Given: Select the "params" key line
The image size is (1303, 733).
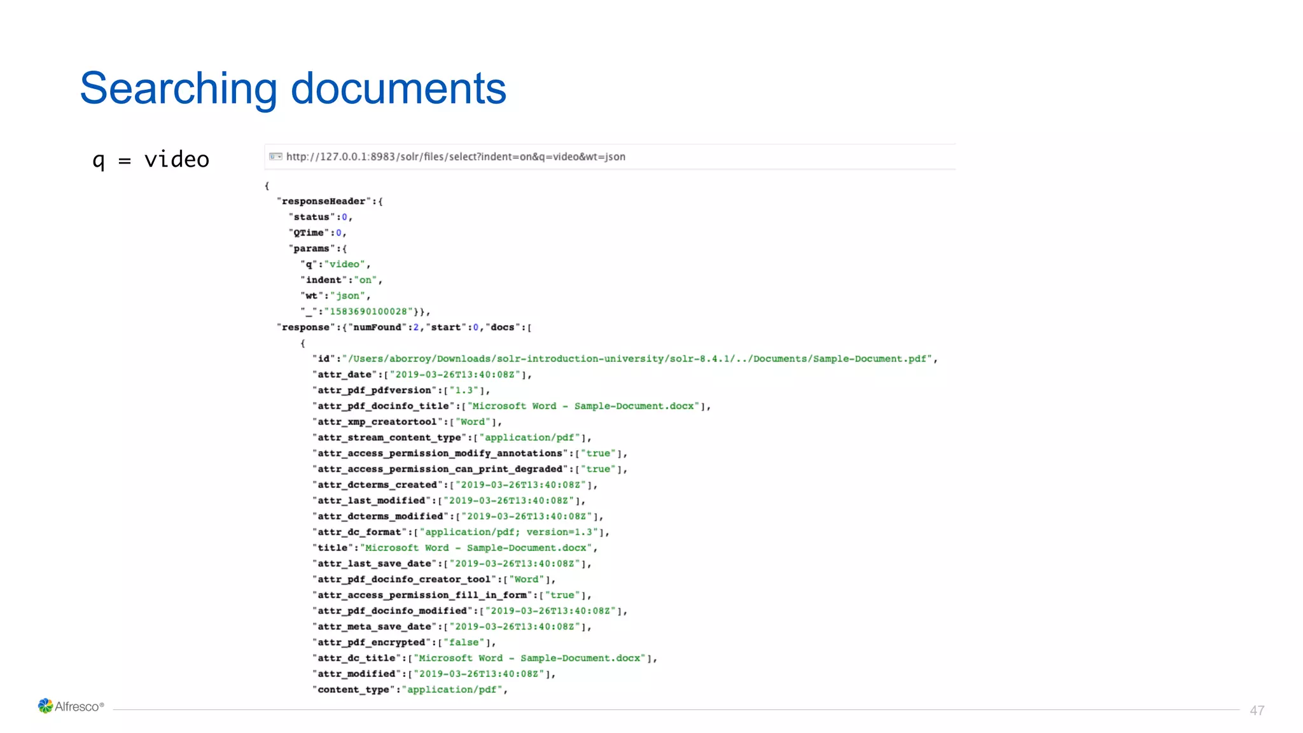Looking at the screenshot, I should click(317, 249).
